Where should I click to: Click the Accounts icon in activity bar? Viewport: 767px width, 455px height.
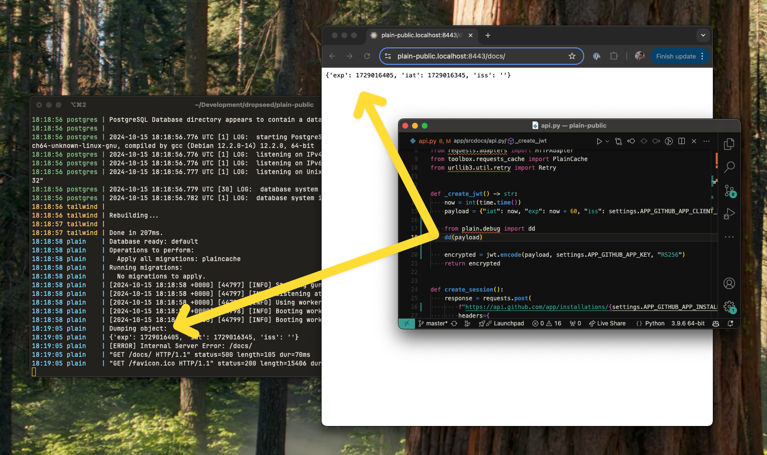(729, 283)
